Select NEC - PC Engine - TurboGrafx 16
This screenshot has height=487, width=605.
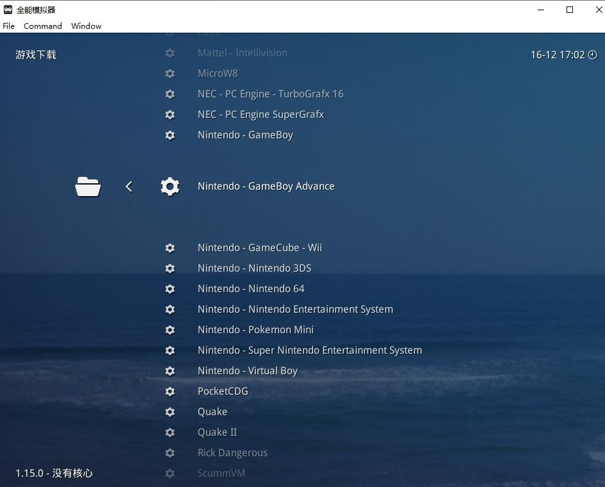tap(271, 94)
